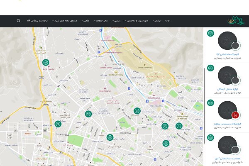This screenshot has width=249, height=166.
Task: Click thumbnail of هلدینگ ساختمانی آتای card
Action: (x=227, y=145)
